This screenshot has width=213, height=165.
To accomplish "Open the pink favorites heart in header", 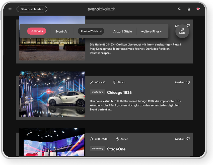I will tap(198, 9).
